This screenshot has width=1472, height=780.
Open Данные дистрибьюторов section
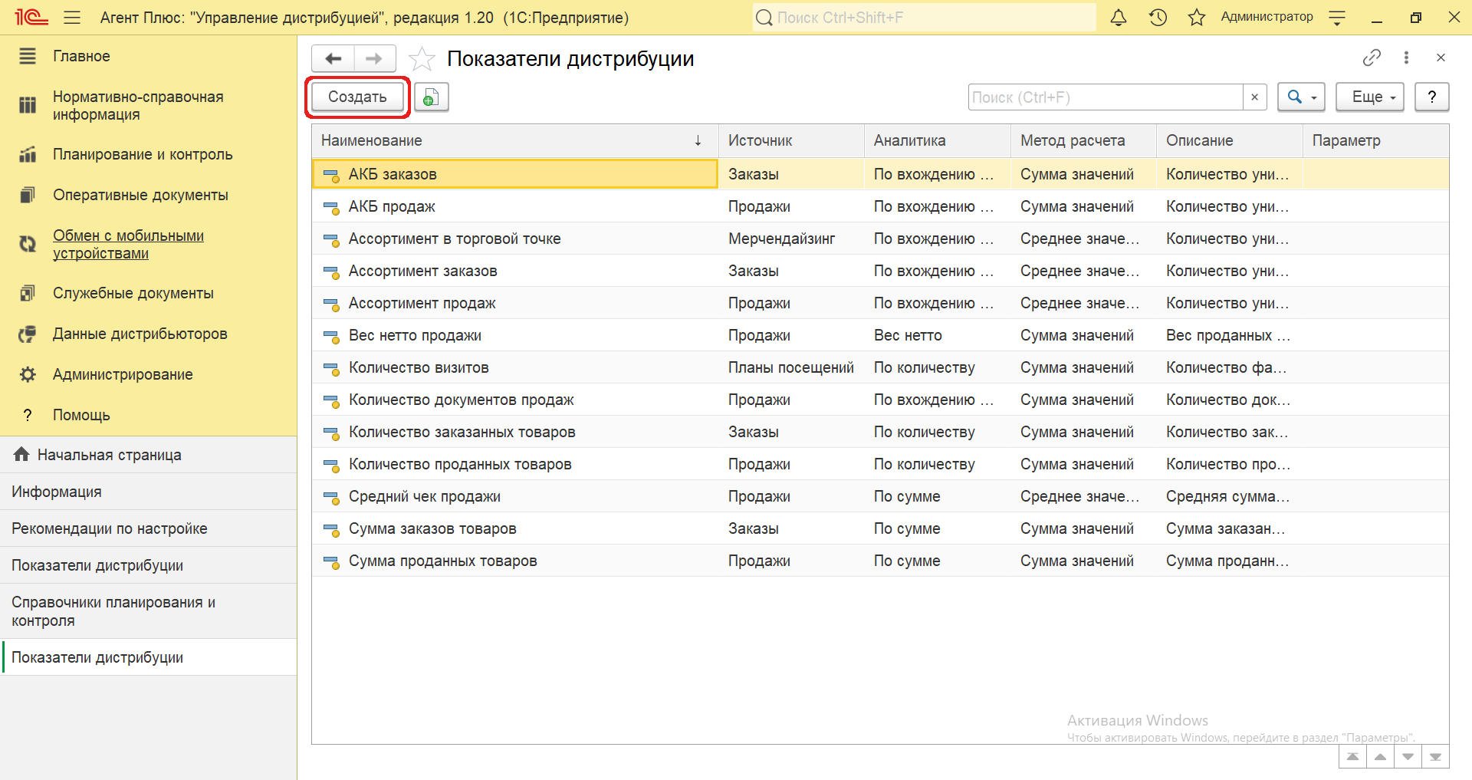148,334
